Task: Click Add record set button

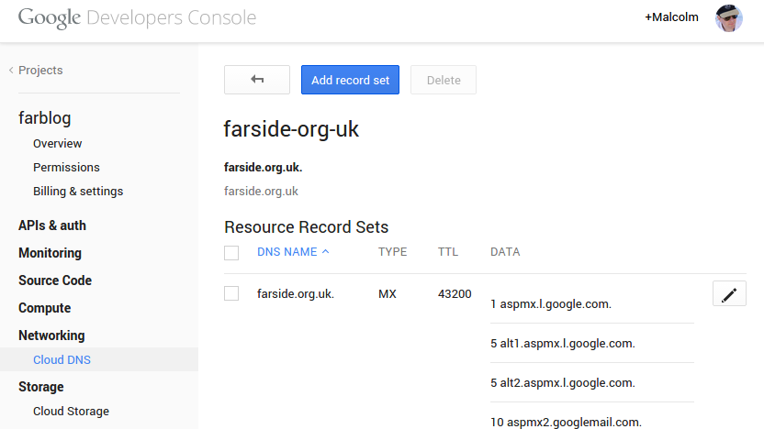Action: click(351, 80)
